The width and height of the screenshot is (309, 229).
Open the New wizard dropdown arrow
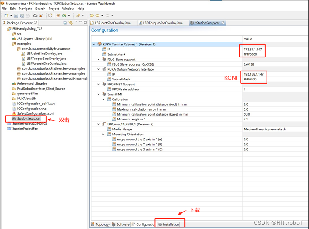tap(11, 15)
